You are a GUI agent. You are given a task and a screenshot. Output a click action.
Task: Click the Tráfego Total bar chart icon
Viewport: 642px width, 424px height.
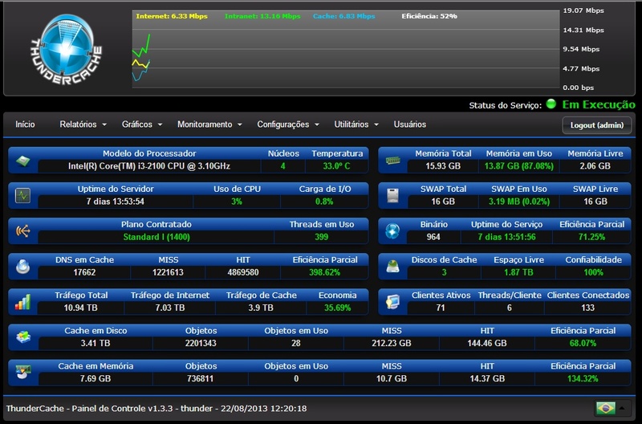23,302
